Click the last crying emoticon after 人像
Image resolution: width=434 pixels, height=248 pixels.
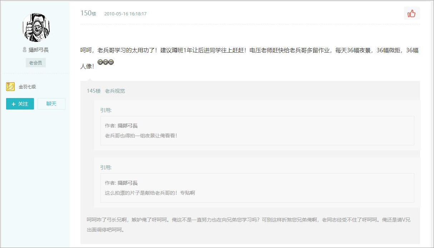click(111, 62)
